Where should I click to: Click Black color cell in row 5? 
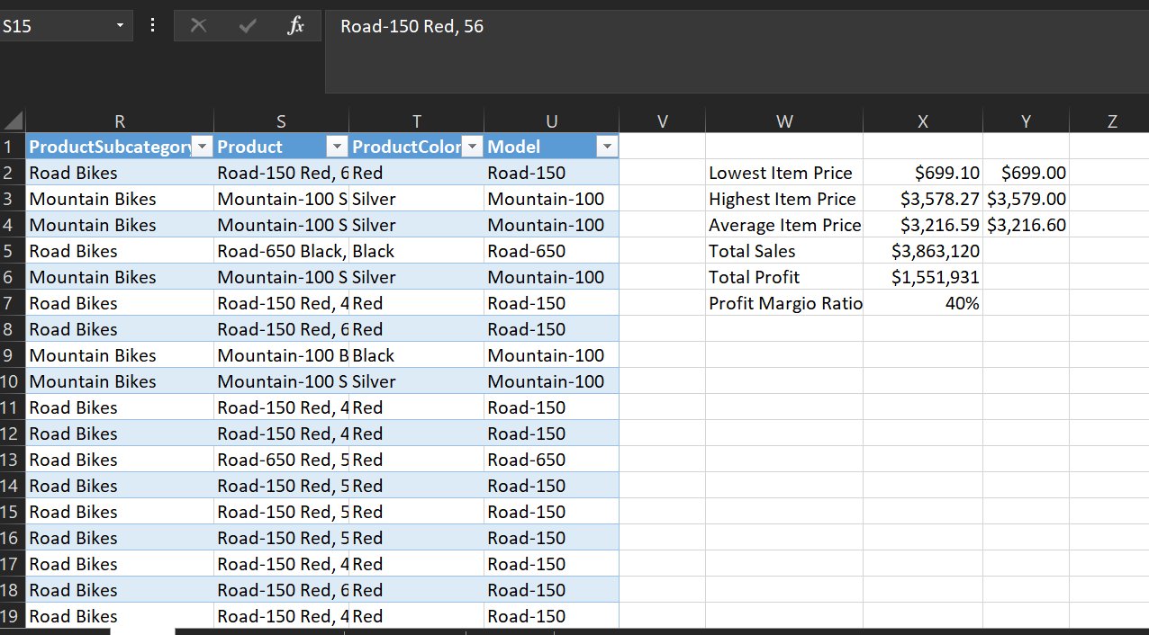tap(416, 251)
